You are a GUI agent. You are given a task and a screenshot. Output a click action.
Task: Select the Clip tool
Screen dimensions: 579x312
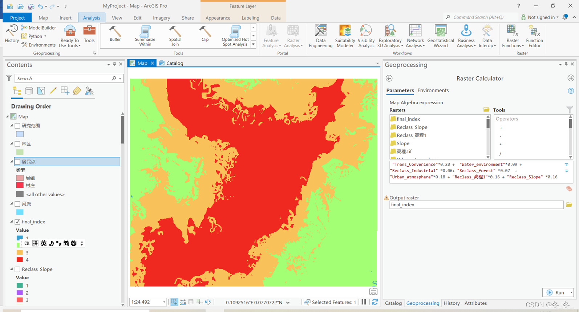[205, 33]
